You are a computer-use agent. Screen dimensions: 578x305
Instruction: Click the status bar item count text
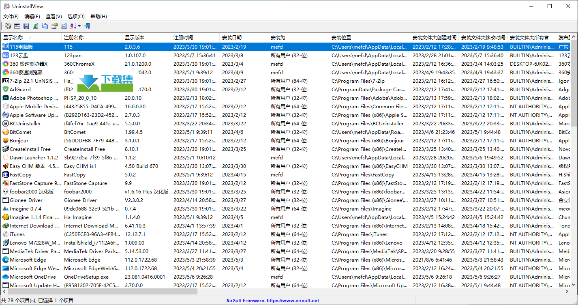(37, 301)
